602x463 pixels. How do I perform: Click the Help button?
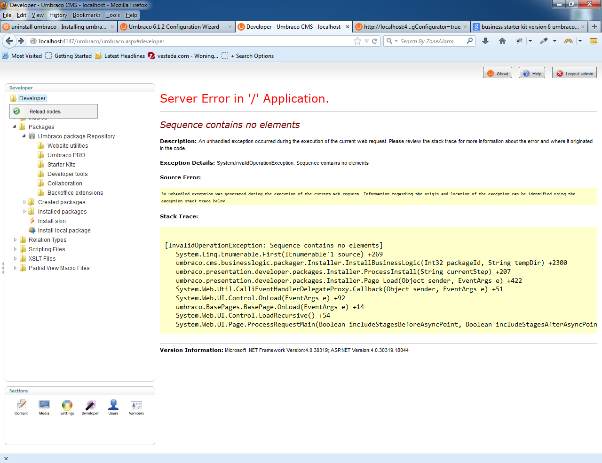(x=532, y=73)
